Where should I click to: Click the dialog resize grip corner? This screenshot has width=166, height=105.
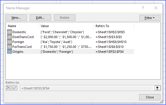[x=161, y=102]
